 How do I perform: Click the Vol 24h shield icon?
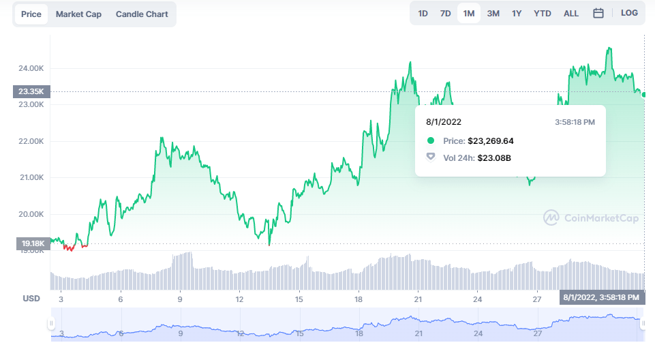click(431, 157)
